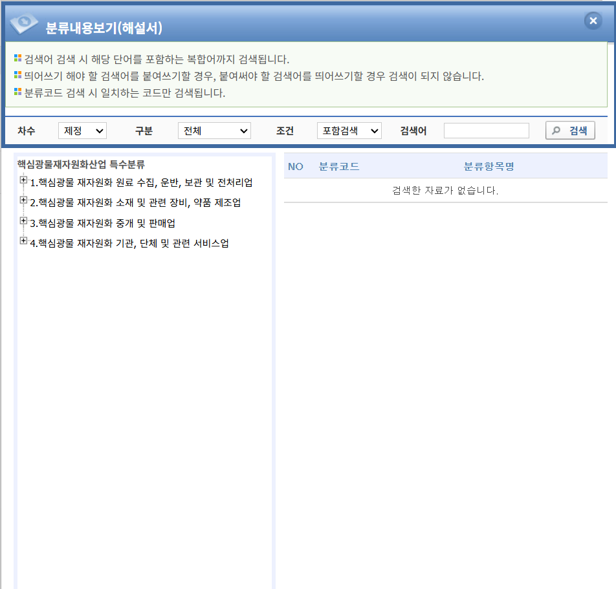Image resolution: width=616 pixels, height=589 pixels.
Task: Close the 분류내용보기 dialog with the X icon
Action: (x=593, y=21)
